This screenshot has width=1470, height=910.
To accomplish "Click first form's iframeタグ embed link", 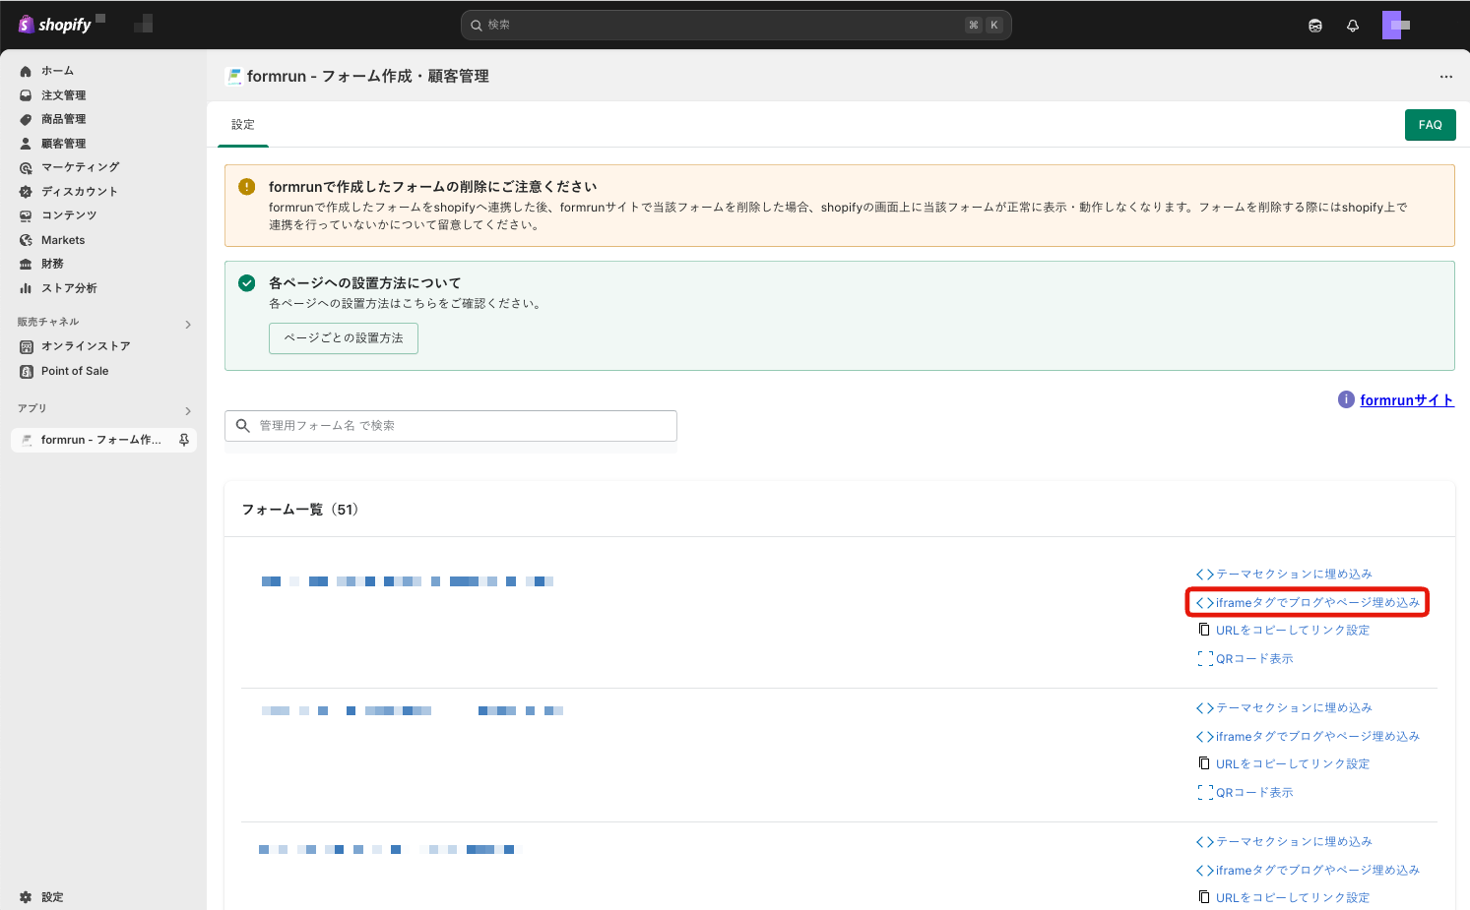I will click(x=1317, y=602).
